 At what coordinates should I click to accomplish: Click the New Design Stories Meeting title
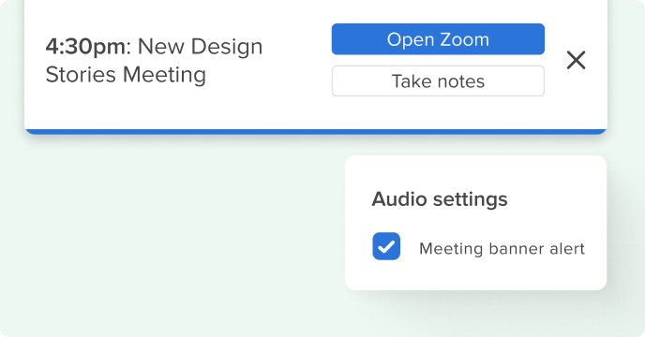pyautogui.click(x=154, y=61)
